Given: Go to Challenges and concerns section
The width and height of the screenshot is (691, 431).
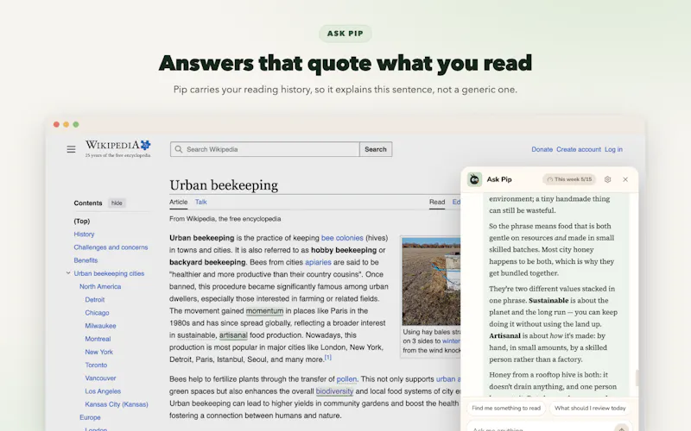Looking at the screenshot, I should coord(111,247).
